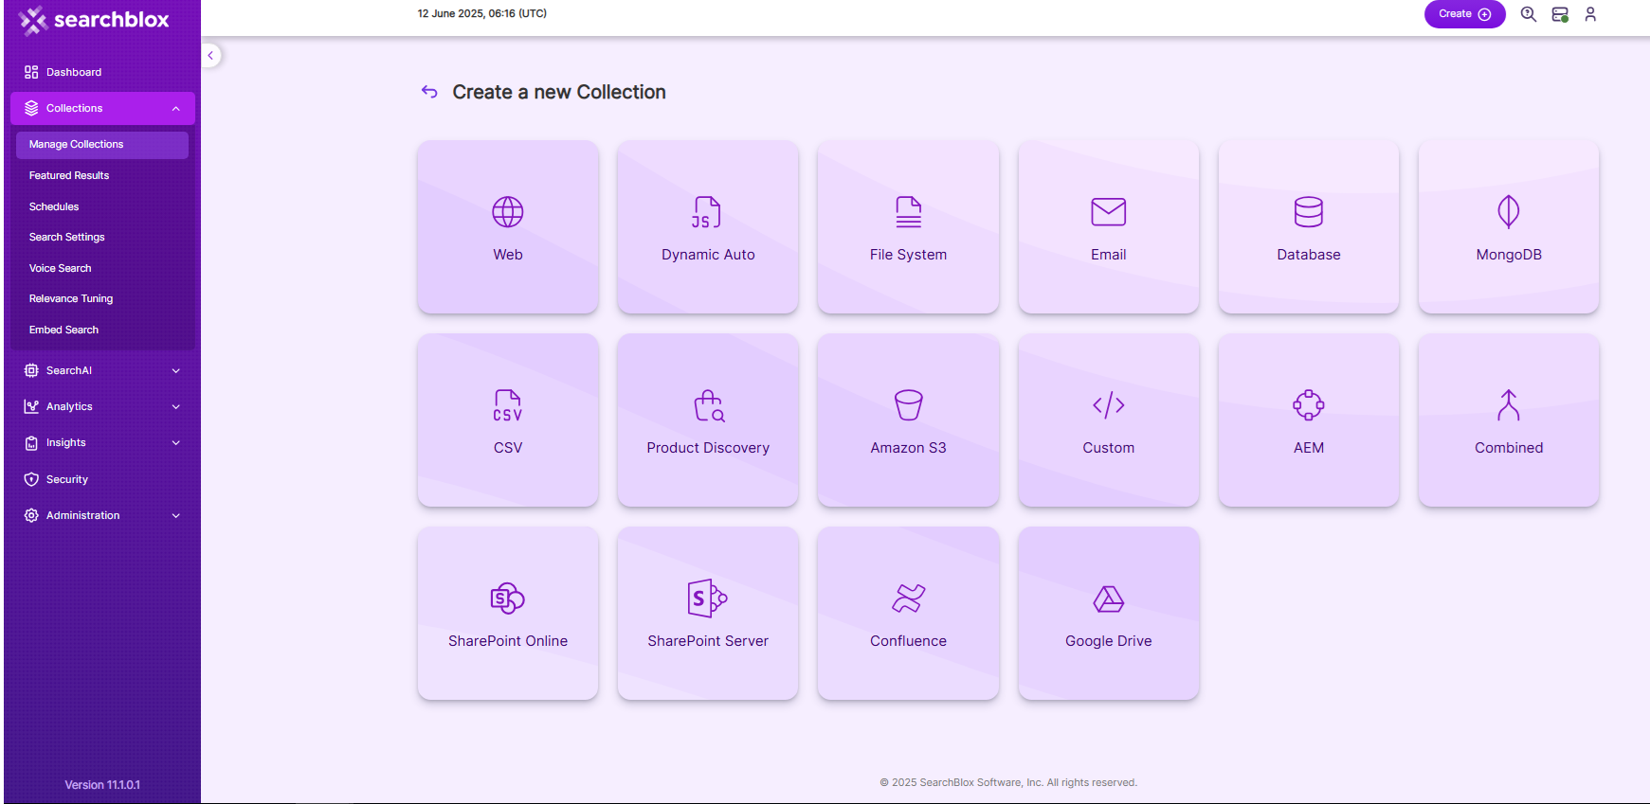Select the Web collection globe icon
This screenshot has width=1650, height=804.
[x=507, y=212]
